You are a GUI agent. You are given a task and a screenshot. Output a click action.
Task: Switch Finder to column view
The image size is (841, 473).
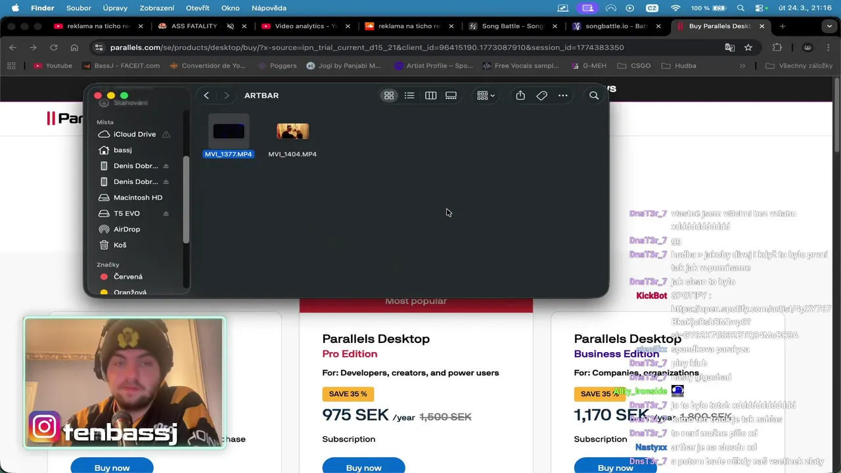coord(430,95)
